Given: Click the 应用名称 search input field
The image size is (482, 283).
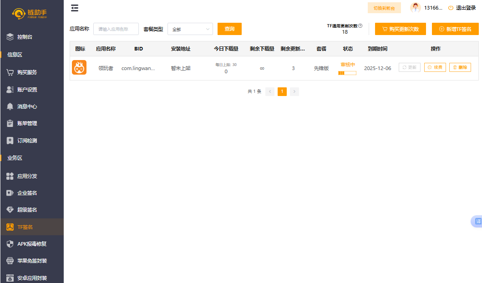Looking at the screenshot, I should click(116, 29).
